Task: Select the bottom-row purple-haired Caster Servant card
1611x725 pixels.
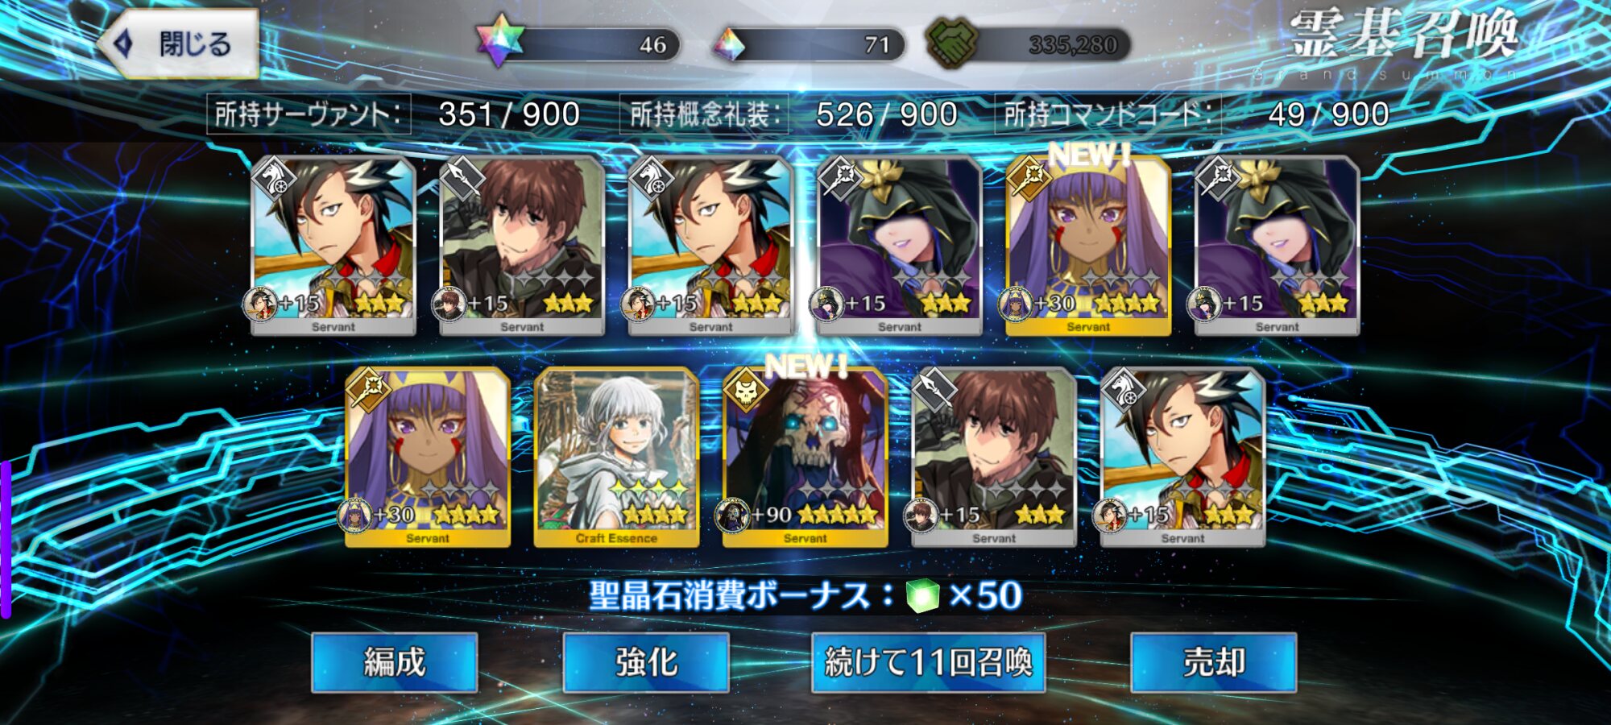Action: click(428, 458)
